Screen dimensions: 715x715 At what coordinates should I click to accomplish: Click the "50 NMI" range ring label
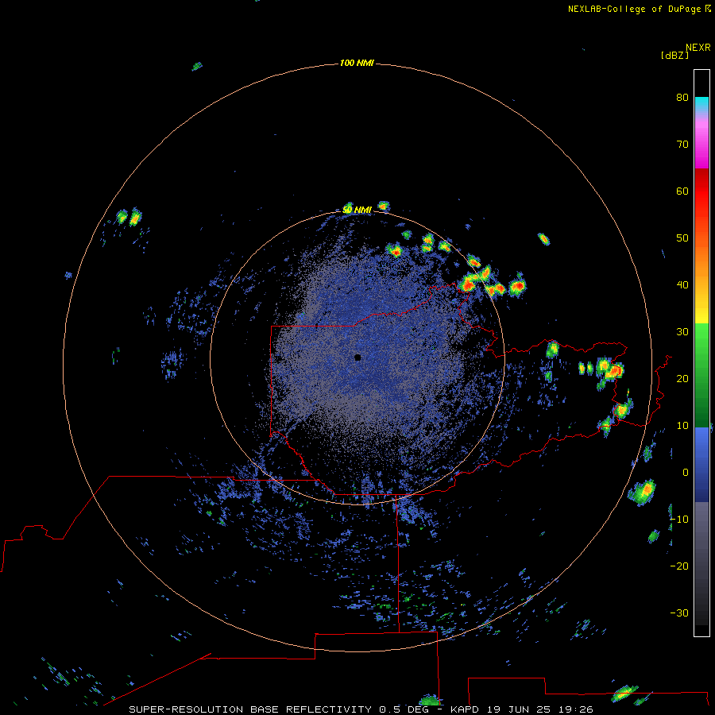coord(357,210)
